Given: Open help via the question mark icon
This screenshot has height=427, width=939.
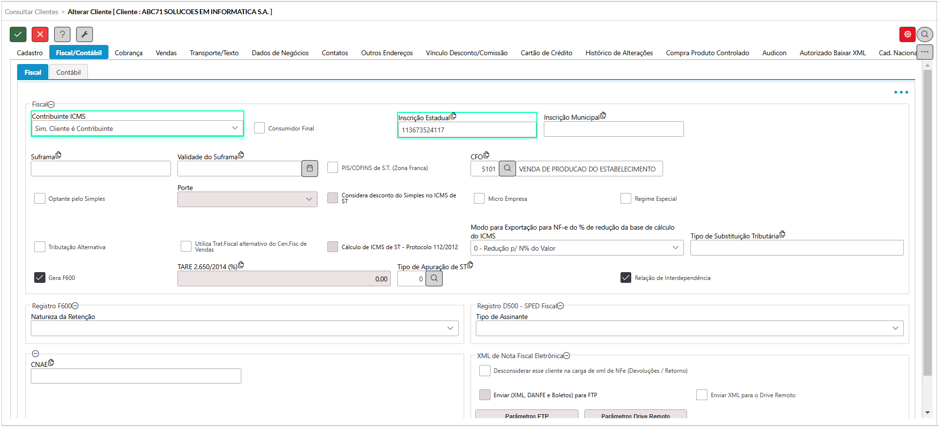Looking at the screenshot, I should pos(62,34).
